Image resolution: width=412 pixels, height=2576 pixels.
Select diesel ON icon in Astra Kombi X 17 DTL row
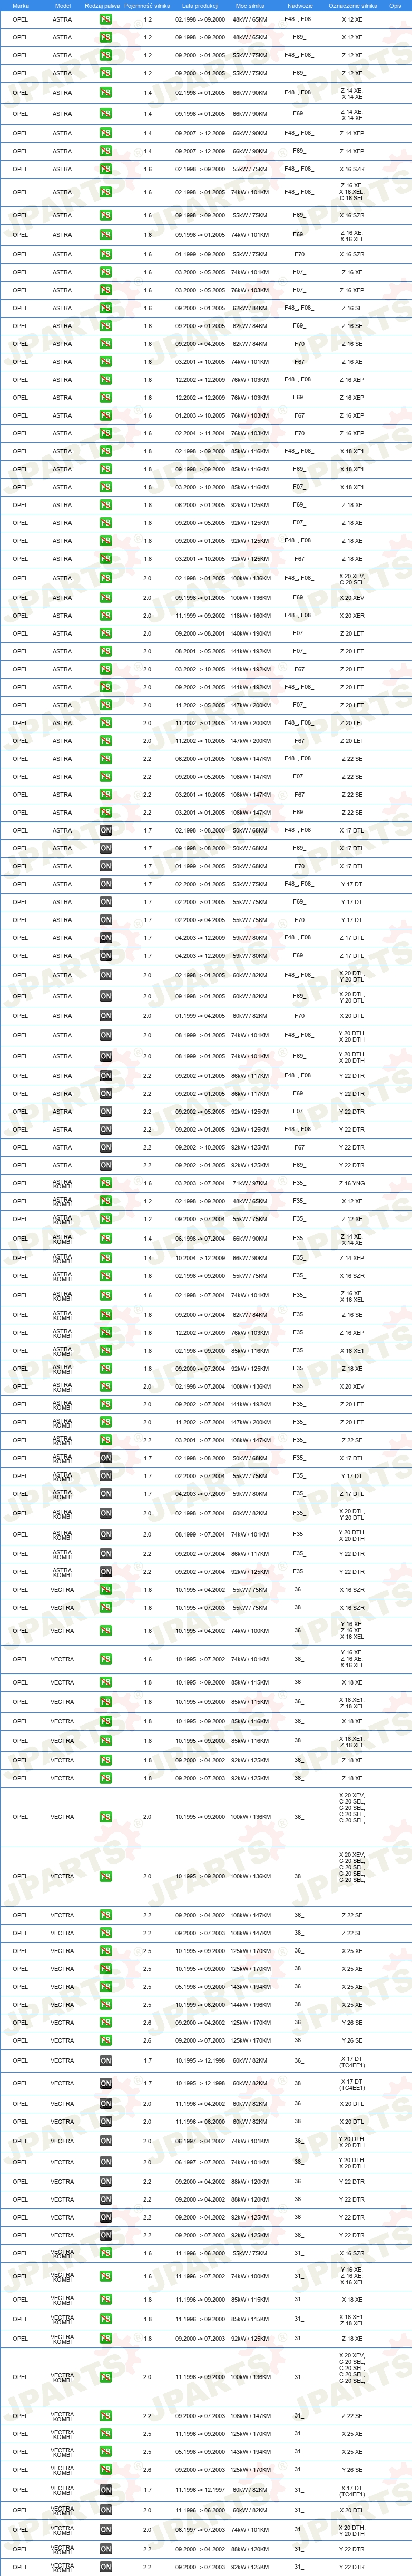pyautogui.click(x=105, y=1458)
